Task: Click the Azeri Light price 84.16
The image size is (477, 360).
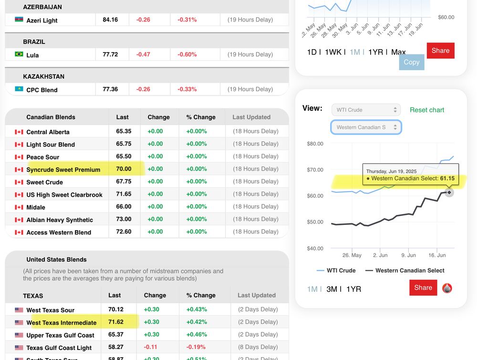Action: [x=110, y=20]
